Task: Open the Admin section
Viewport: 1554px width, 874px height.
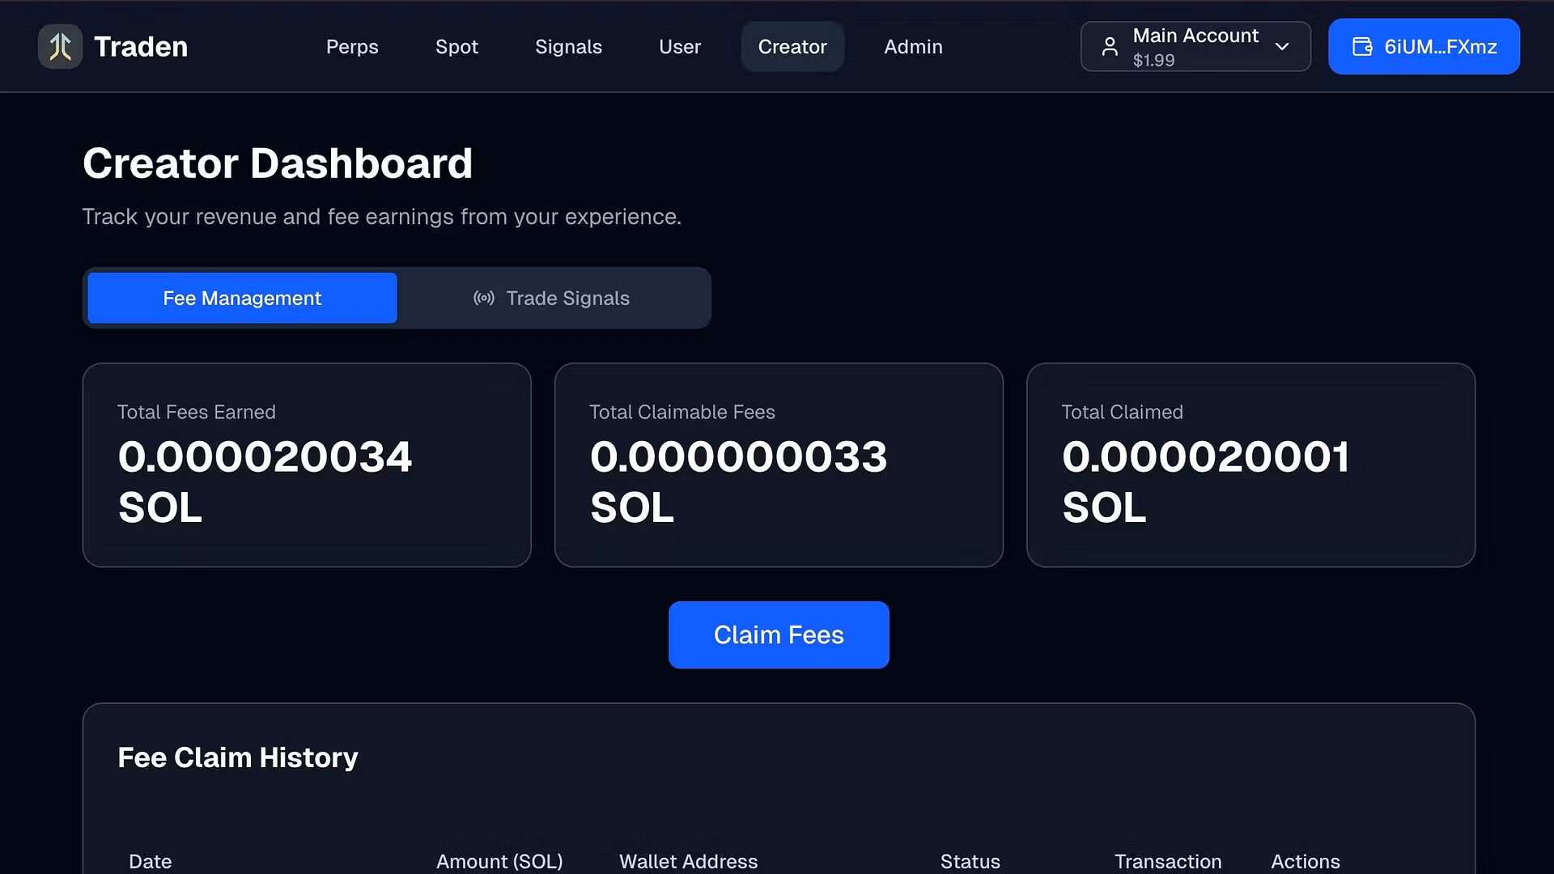Action: coord(913,47)
